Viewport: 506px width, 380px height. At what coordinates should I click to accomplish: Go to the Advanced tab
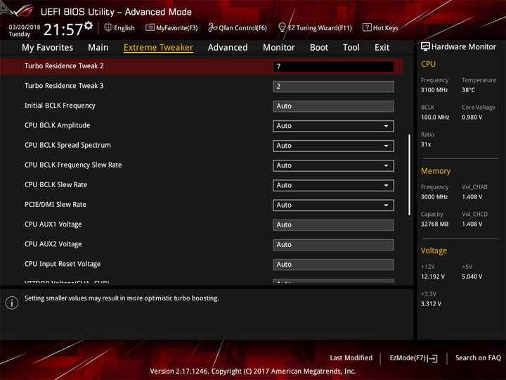[x=228, y=48]
